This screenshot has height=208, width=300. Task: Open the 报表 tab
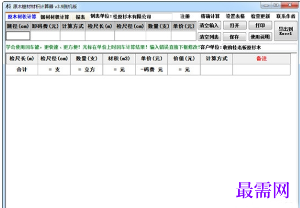coord(80,17)
